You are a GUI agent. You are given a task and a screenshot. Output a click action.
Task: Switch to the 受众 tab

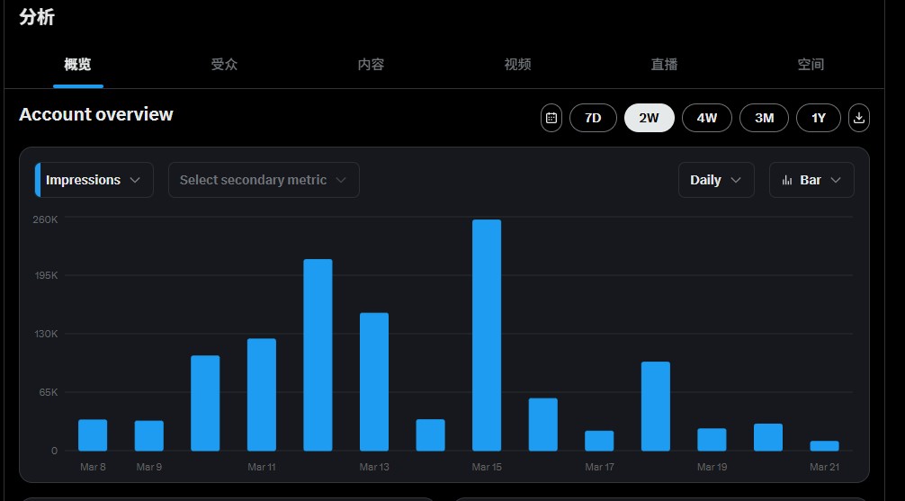[x=224, y=65]
